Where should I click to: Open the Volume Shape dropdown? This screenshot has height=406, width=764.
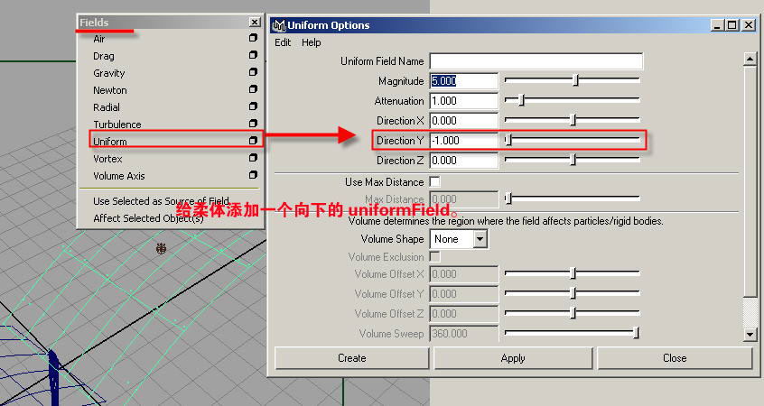pyautogui.click(x=459, y=239)
